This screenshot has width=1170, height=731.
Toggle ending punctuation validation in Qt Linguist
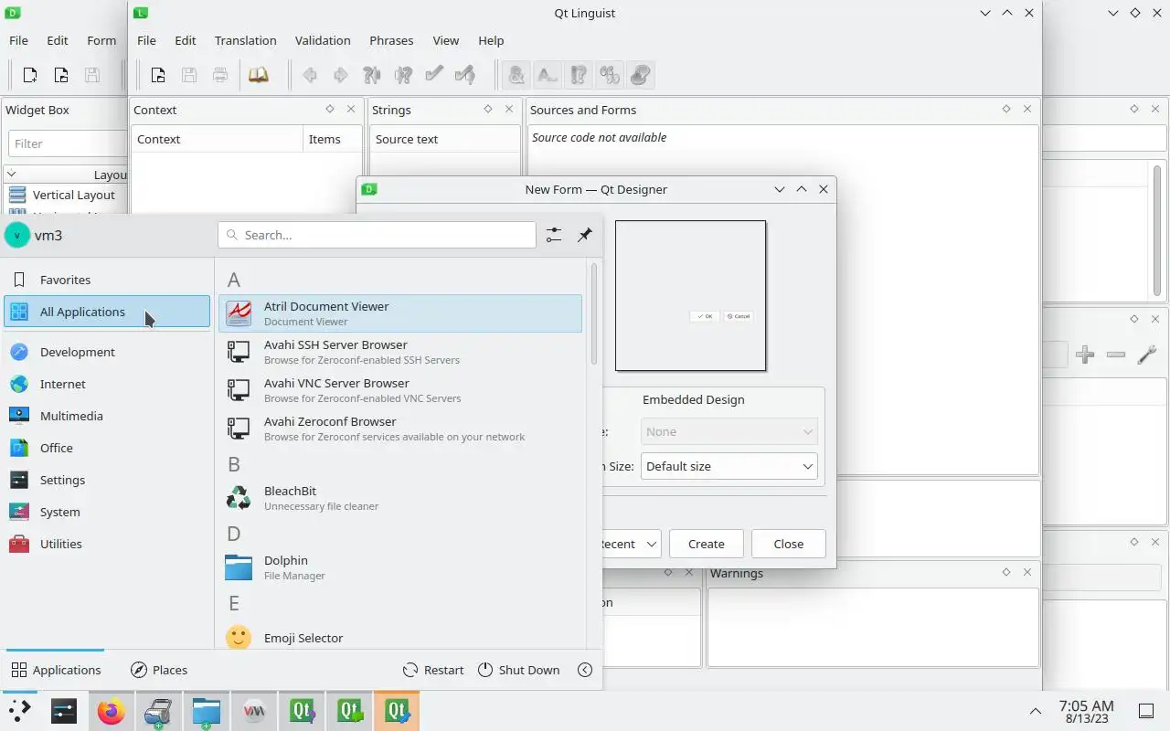(579, 75)
